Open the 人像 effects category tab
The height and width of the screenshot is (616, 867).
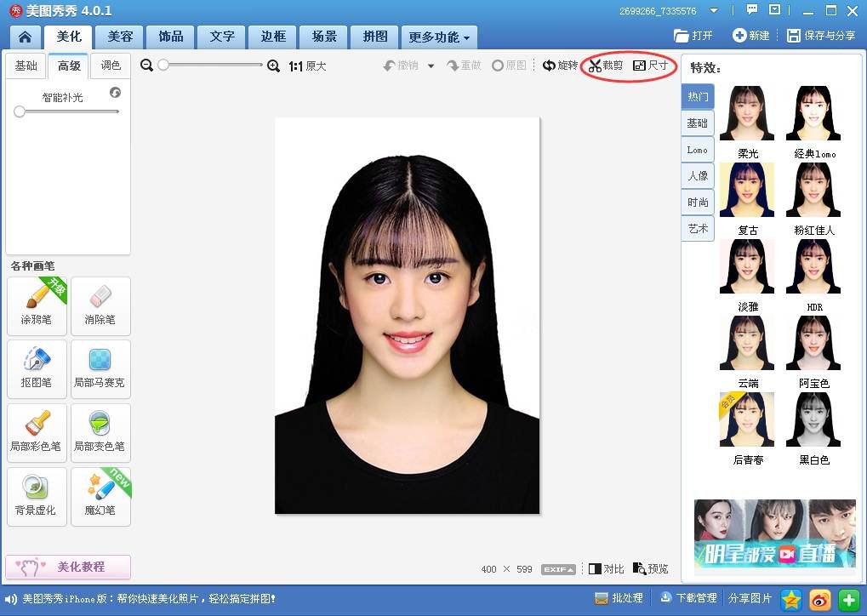pyautogui.click(x=698, y=175)
